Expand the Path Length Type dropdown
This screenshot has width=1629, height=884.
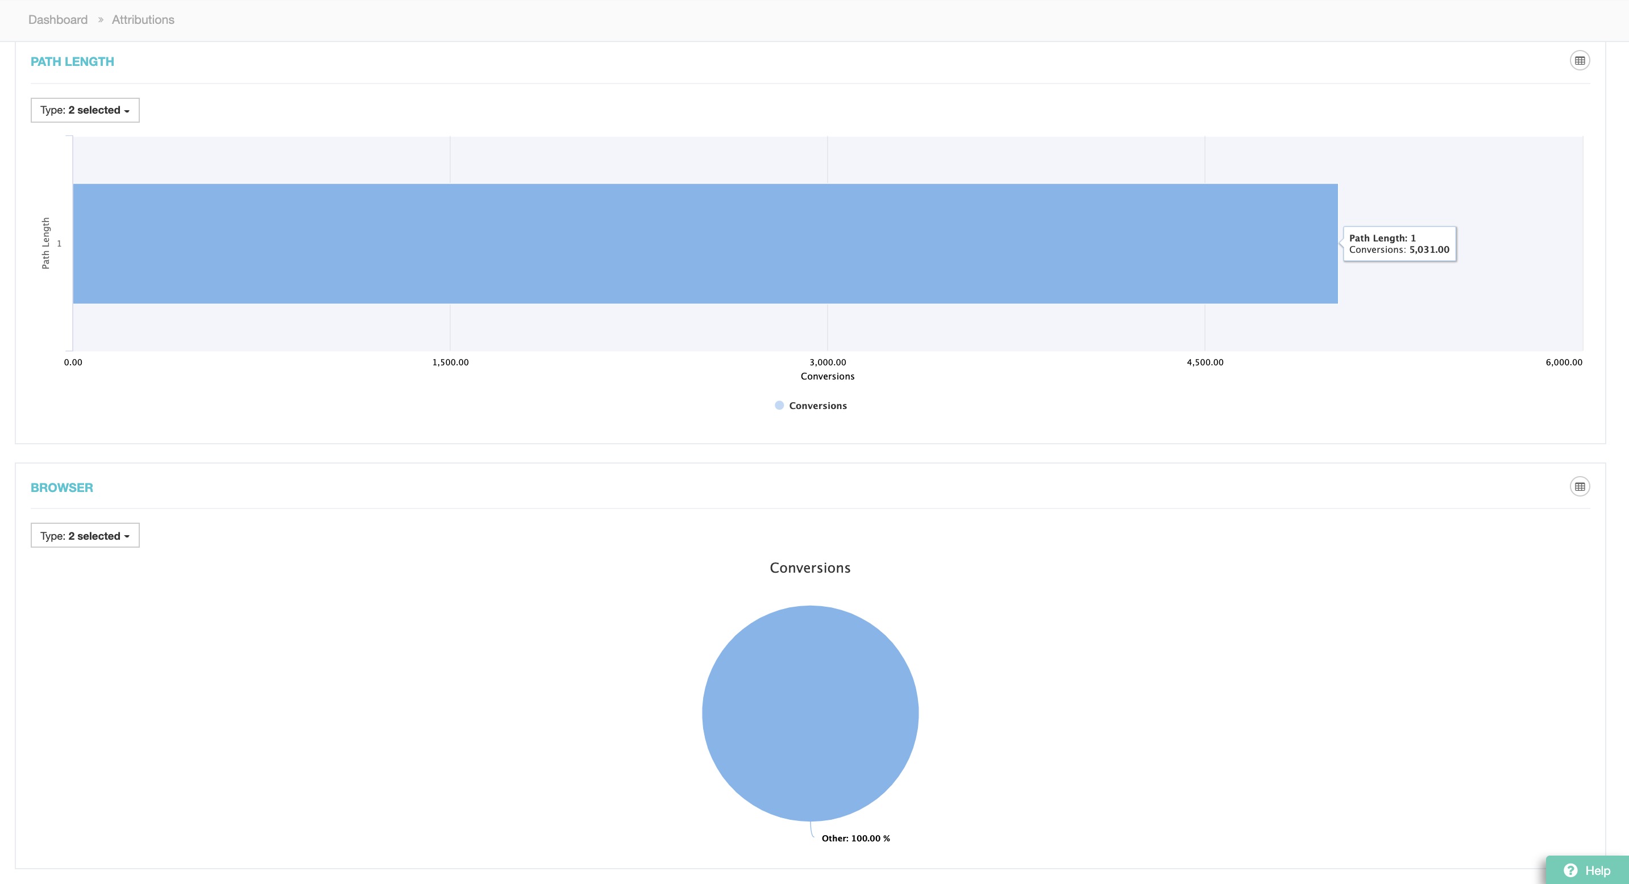pyautogui.click(x=85, y=110)
